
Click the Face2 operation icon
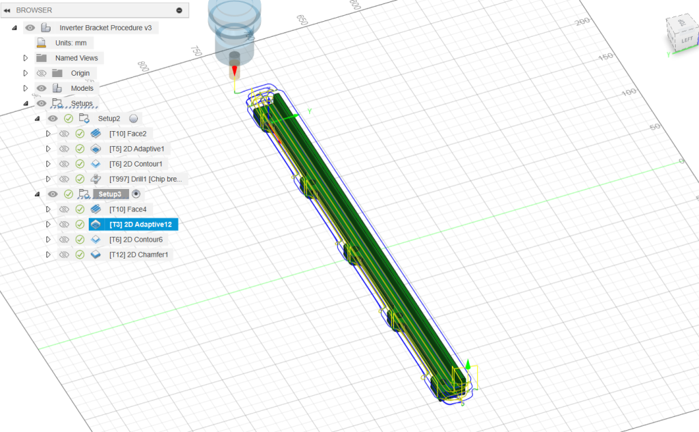96,134
